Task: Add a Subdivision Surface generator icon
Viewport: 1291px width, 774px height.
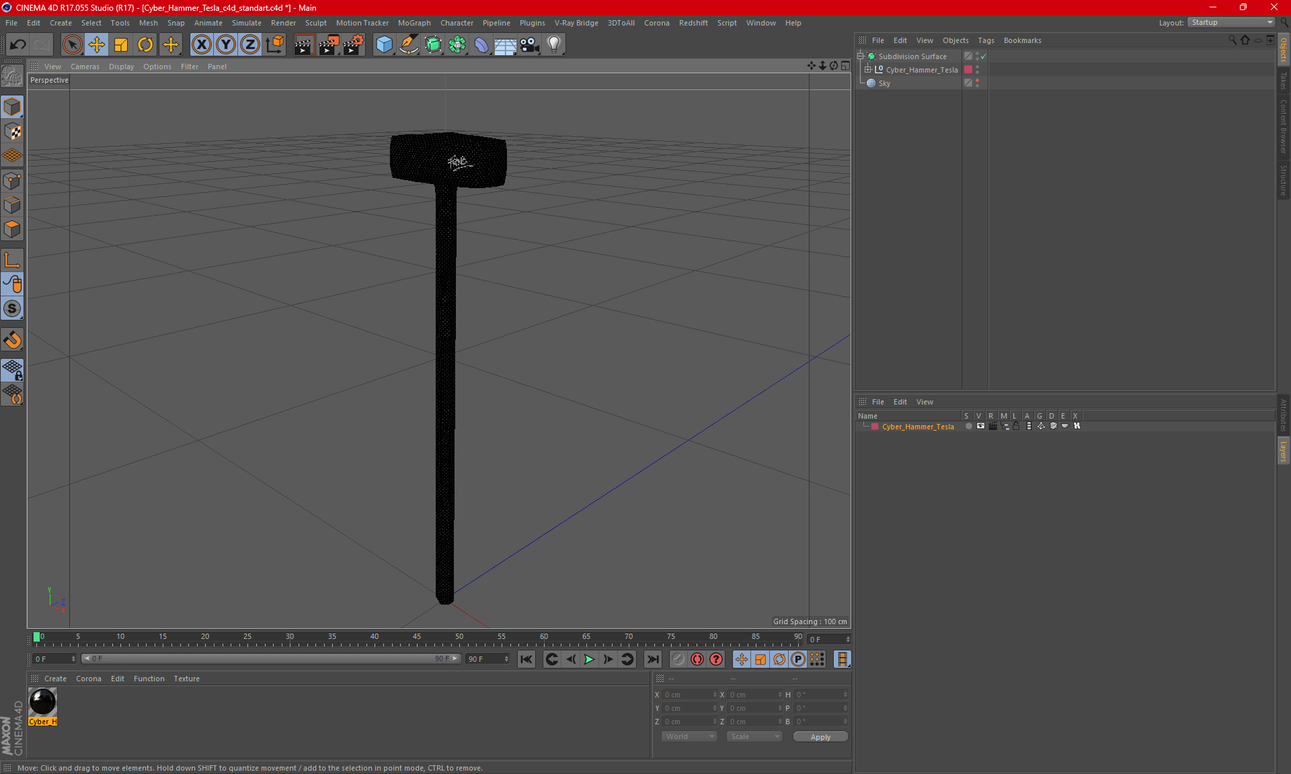Action: point(433,44)
